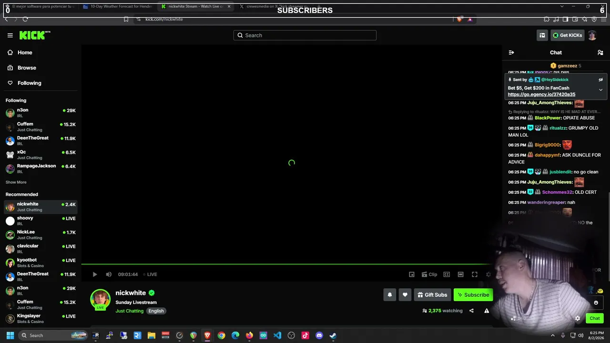Open Firefox from the taskbar

[249, 335]
